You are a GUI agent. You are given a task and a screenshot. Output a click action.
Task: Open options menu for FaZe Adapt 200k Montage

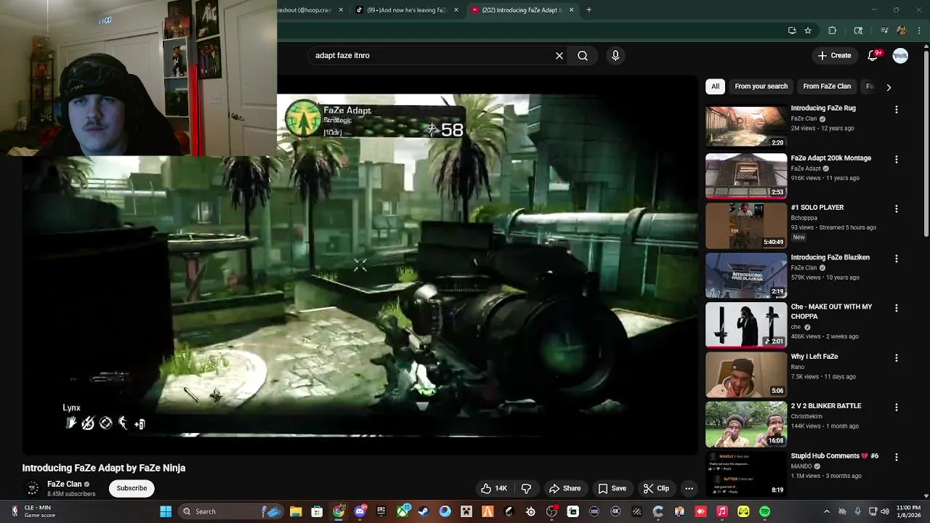896,159
